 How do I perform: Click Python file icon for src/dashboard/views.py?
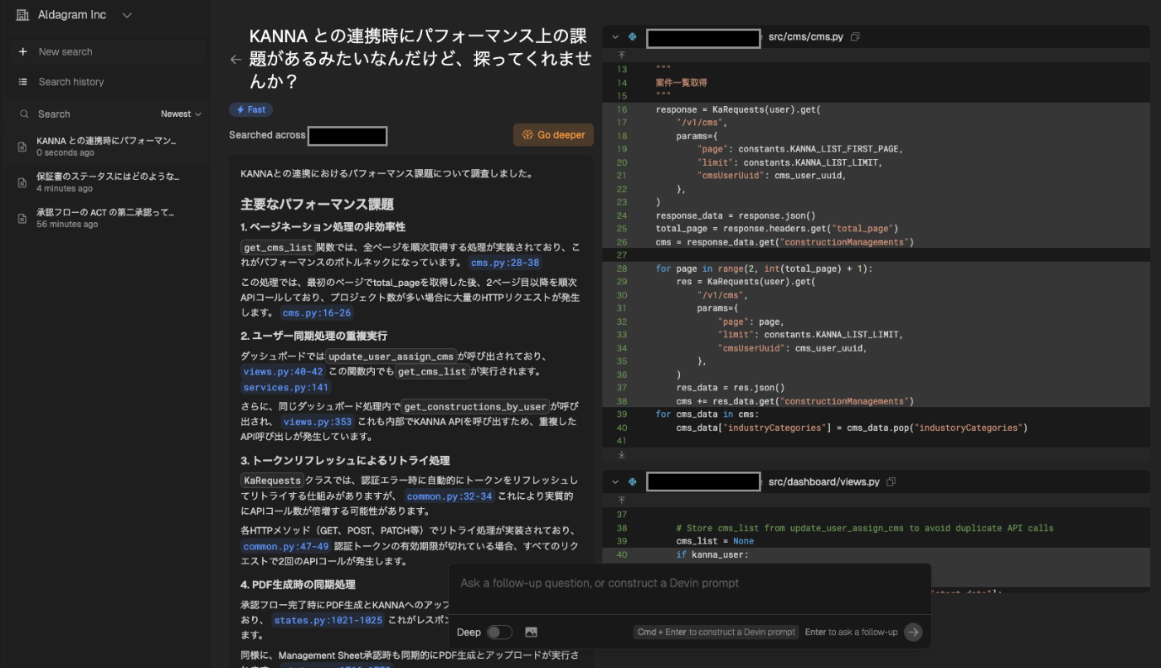[633, 482]
